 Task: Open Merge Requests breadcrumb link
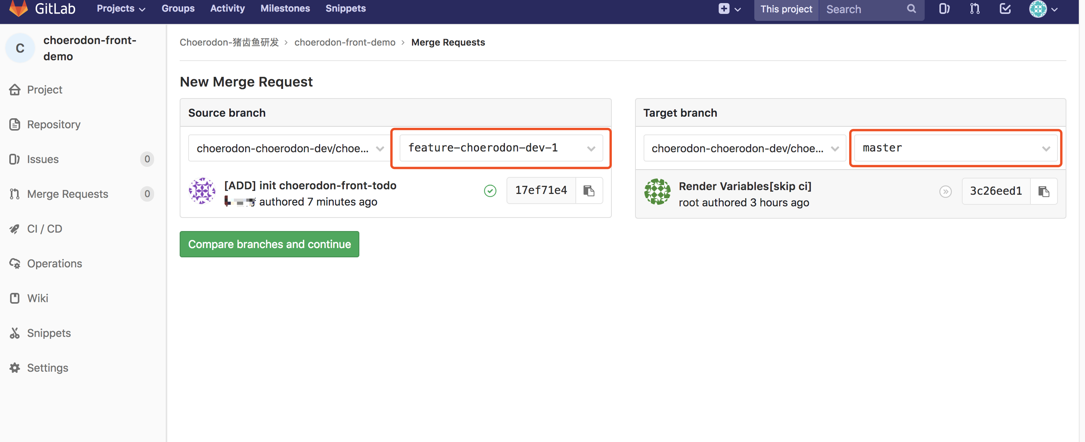pyautogui.click(x=448, y=42)
